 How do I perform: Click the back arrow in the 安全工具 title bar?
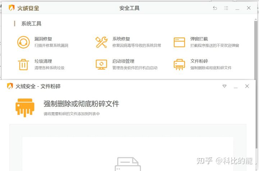(x=215, y=8)
